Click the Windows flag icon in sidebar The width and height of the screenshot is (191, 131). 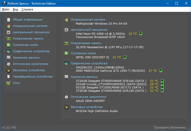point(9,26)
